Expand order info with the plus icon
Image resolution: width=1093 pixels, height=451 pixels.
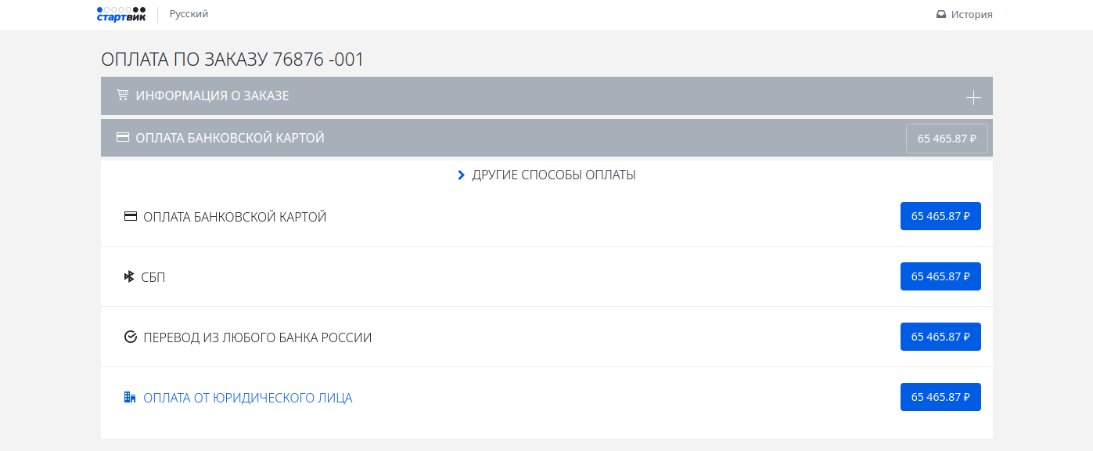pos(973,97)
